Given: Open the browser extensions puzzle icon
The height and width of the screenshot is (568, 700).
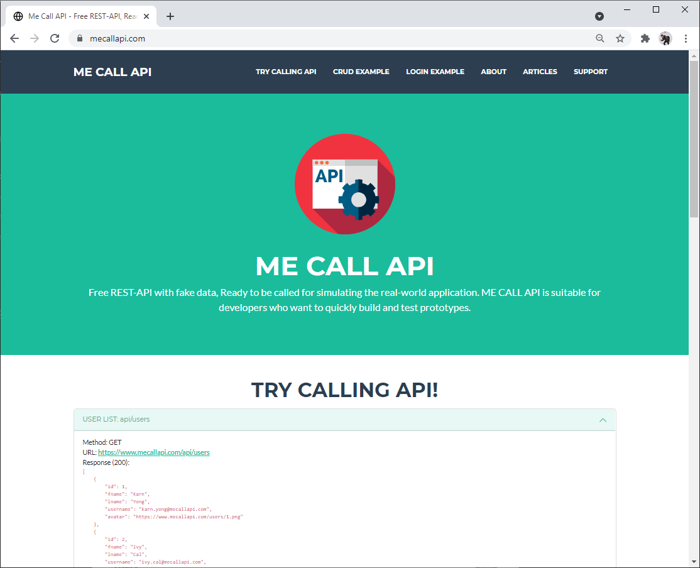Looking at the screenshot, I should (x=645, y=38).
